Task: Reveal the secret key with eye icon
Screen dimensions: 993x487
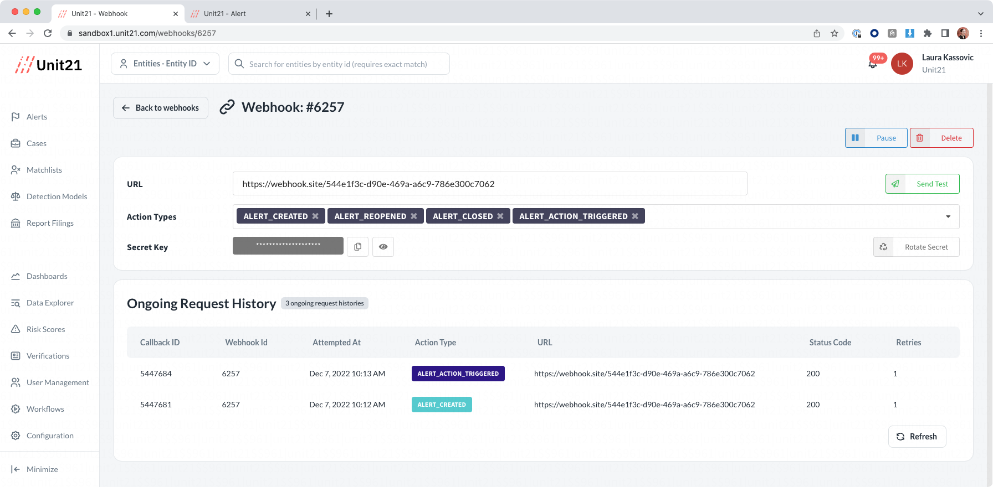Action: 383,247
